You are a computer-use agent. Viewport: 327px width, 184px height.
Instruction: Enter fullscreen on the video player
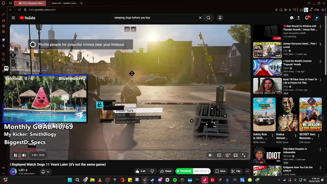coord(244,155)
